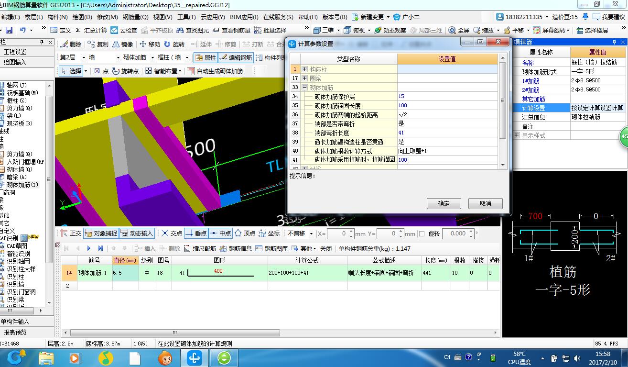Expand the 圈梁 row in dialog
This screenshot has height=367, width=628.
pos(304,78)
